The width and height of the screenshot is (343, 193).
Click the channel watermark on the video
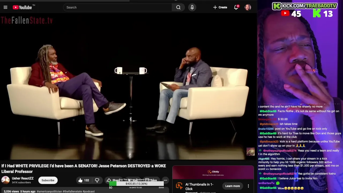click(x=251, y=152)
